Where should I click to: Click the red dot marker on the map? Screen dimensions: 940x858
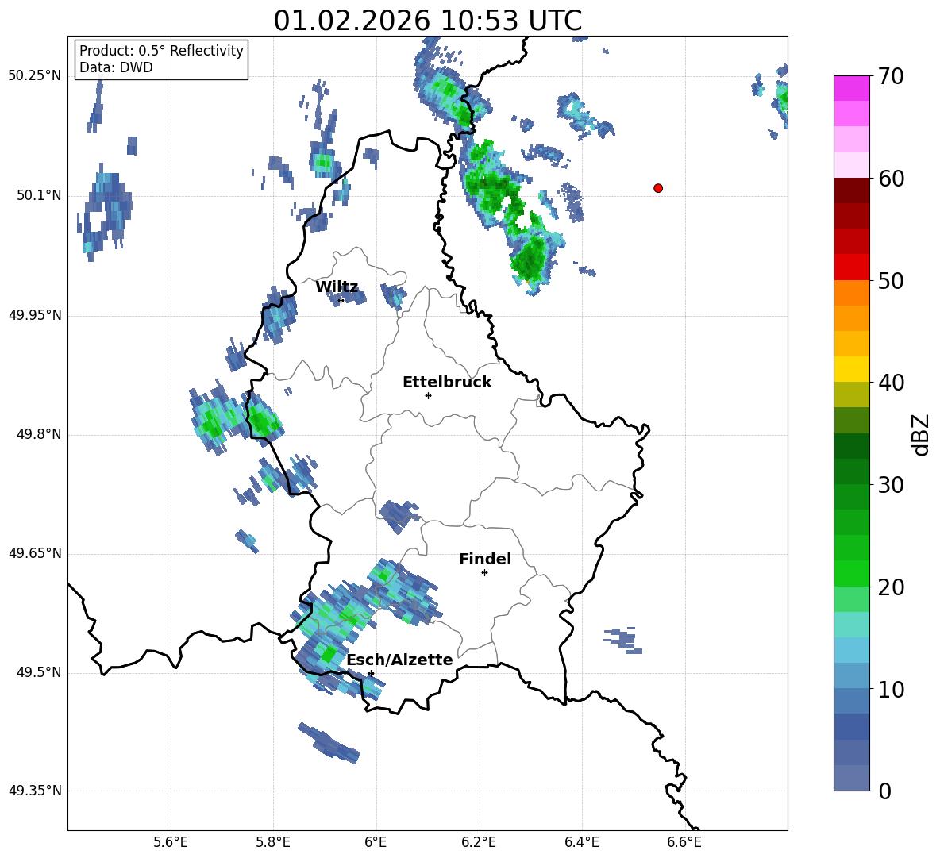pos(657,188)
